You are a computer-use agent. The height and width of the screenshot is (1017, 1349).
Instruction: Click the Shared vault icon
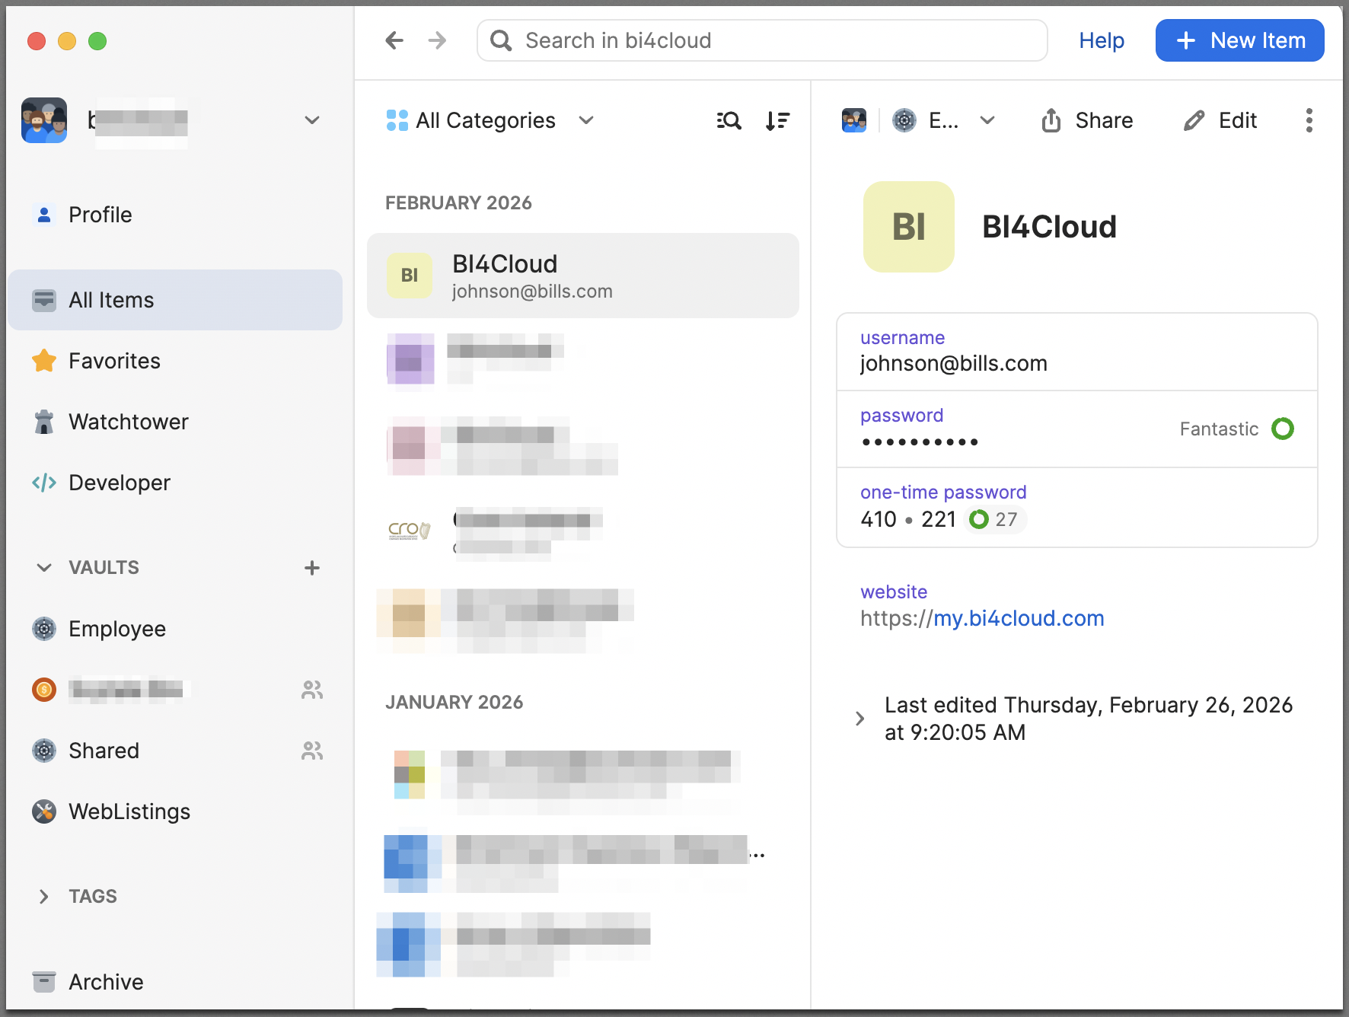point(44,751)
